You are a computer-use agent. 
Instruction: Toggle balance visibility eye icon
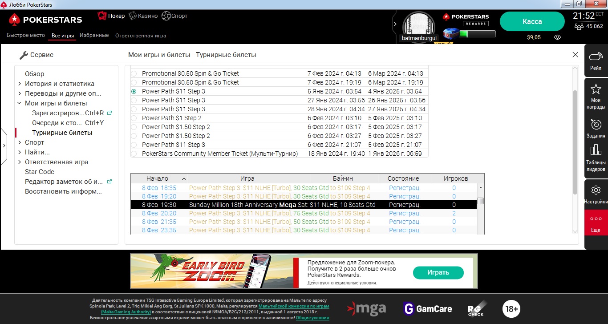click(x=557, y=37)
